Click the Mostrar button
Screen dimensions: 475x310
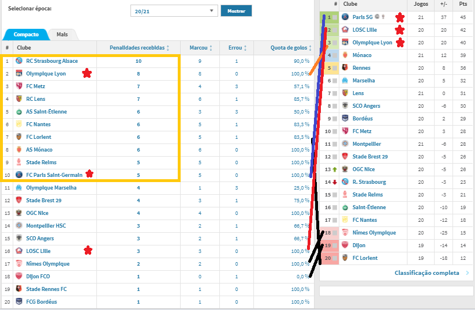point(236,11)
